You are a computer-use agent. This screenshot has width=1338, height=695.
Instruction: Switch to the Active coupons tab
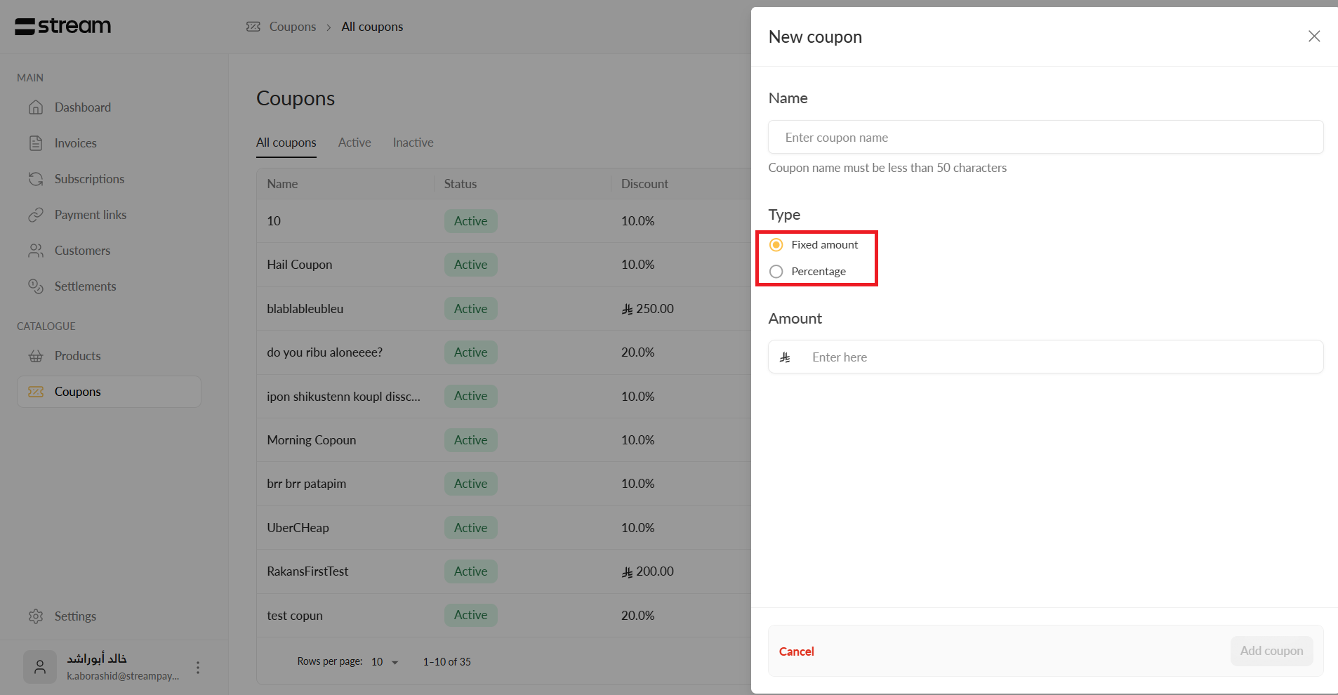pos(355,143)
